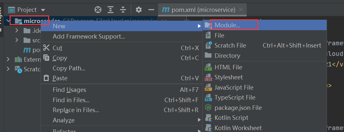The height and width of the screenshot is (132, 344).
Task: Select the External Libraries bar-chart icon
Action: point(18,59)
